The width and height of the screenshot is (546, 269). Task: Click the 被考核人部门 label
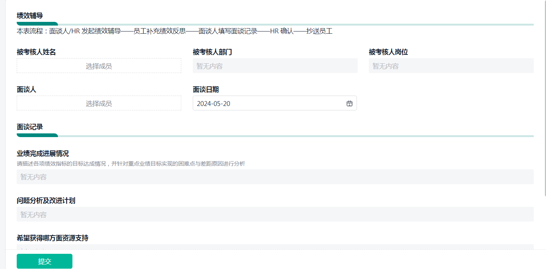[x=212, y=52]
